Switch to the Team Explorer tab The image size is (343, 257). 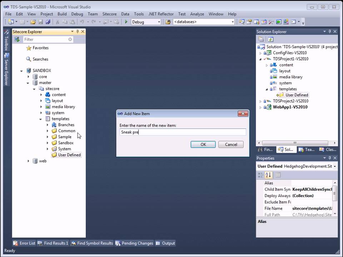point(307,150)
